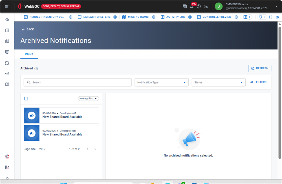This screenshot has height=184, width=282.
Task: Open the user settings icon in header
Action: (x=206, y=6)
